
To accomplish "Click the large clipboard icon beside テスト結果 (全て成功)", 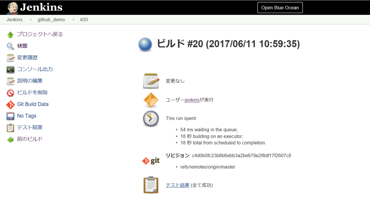I will [x=151, y=185].
